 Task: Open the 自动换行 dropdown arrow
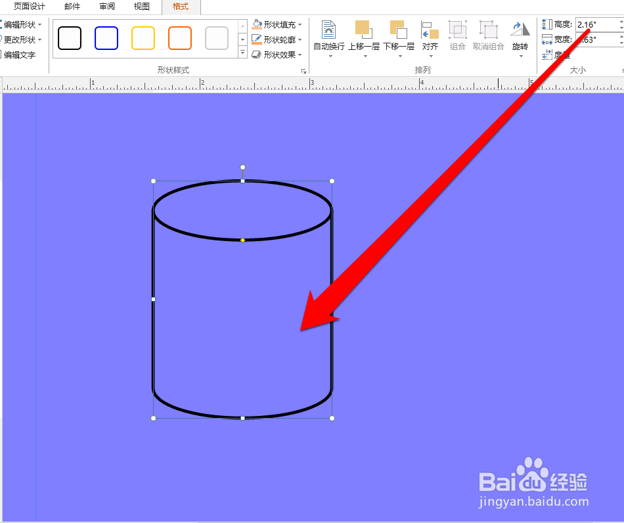coord(330,56)
